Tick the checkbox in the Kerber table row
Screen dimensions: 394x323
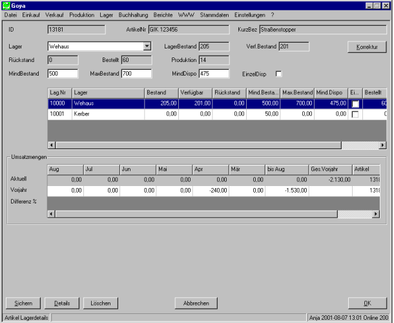355,114
